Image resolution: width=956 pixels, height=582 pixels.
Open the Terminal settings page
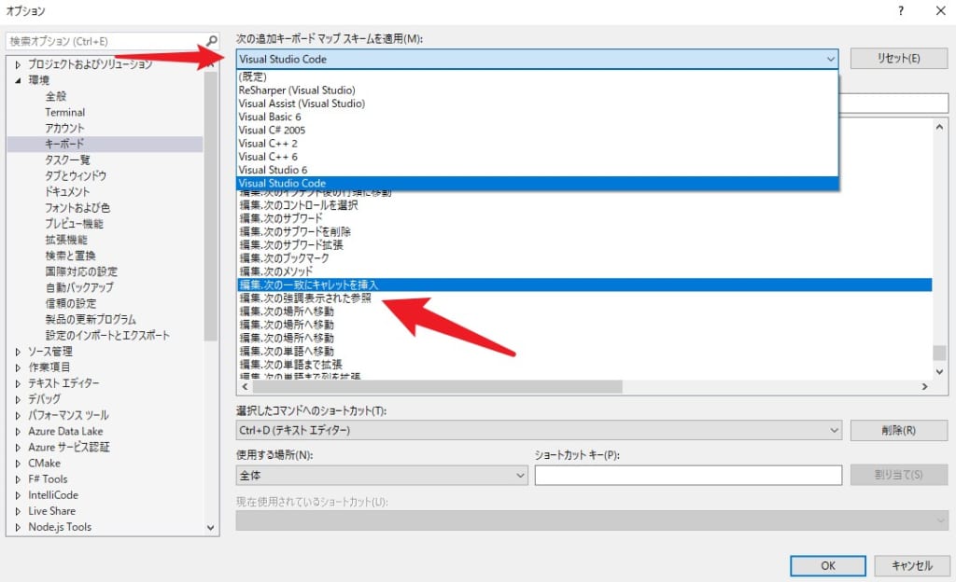pyautogui.click(x=64, y=112)
